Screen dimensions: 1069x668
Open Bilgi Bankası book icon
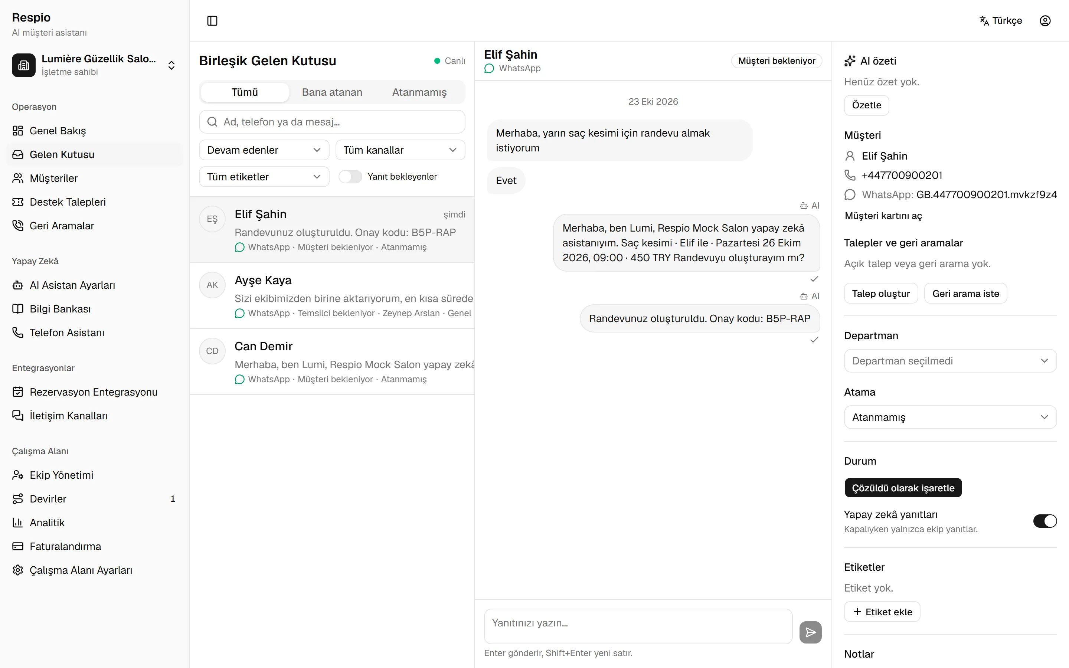coord(18,309)
